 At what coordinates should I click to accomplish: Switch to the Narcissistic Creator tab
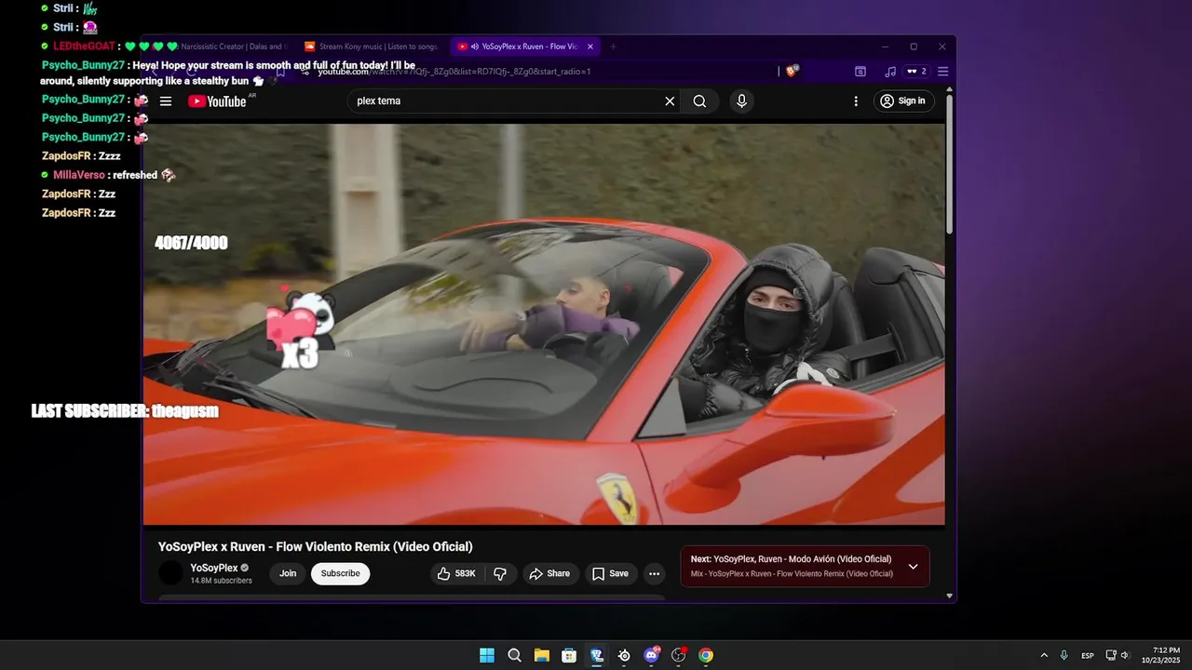223,47
